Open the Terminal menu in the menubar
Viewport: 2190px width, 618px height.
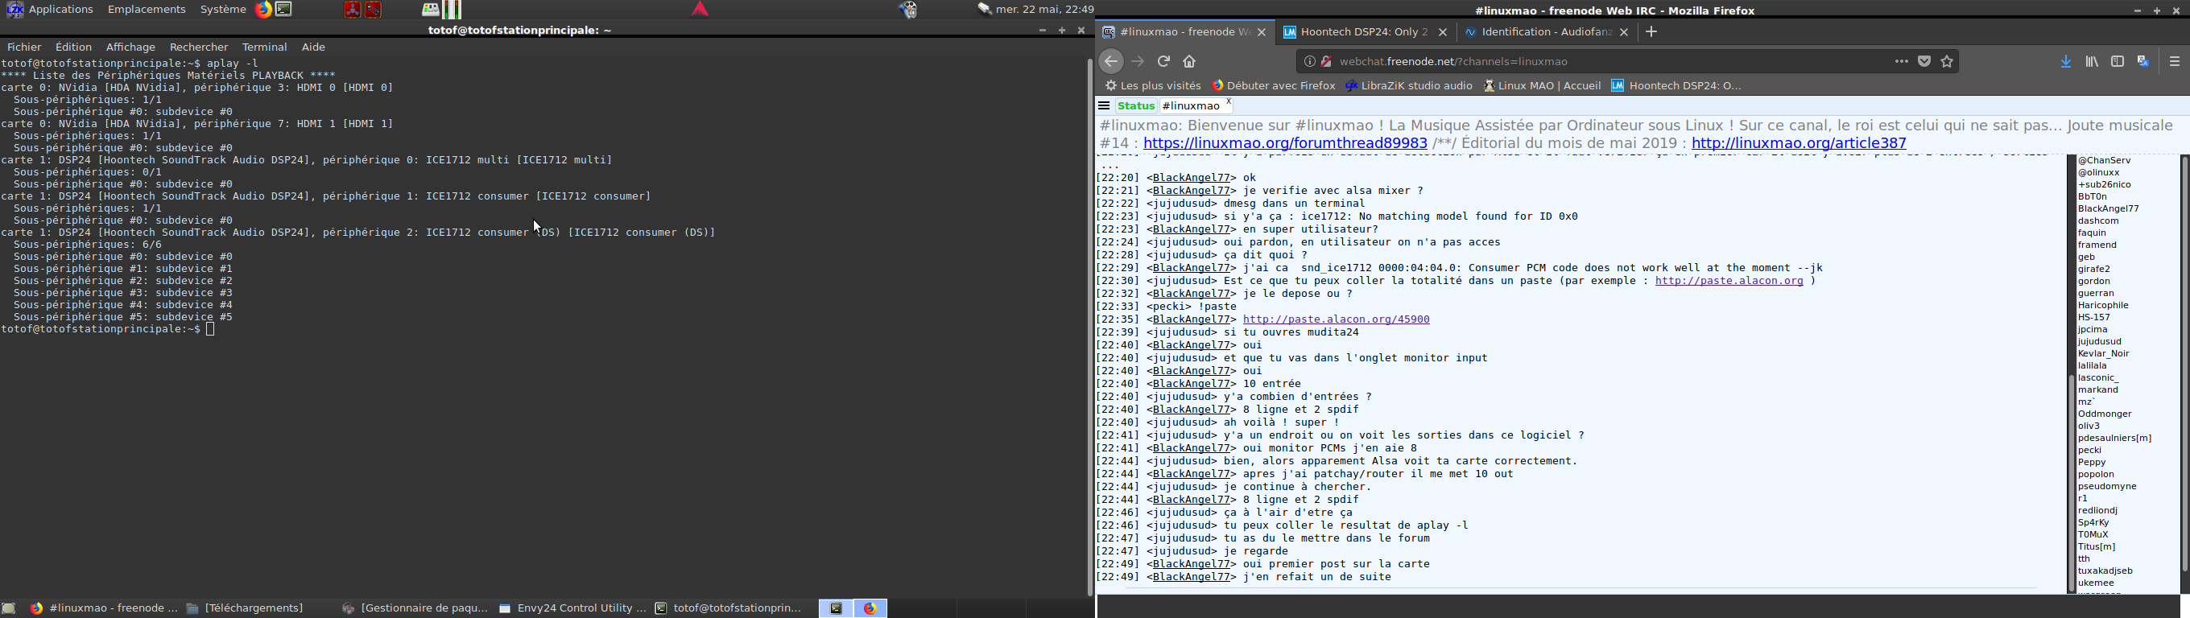pyautogui.click(x=264, y=47)
